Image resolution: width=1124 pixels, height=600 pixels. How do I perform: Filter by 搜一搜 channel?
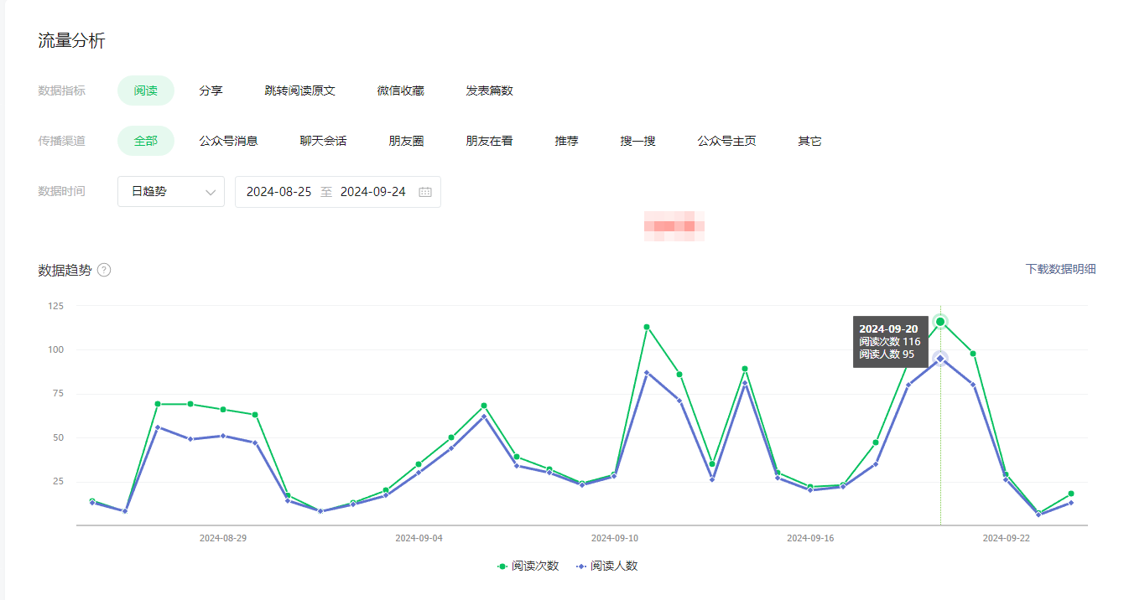click(638, 141)
